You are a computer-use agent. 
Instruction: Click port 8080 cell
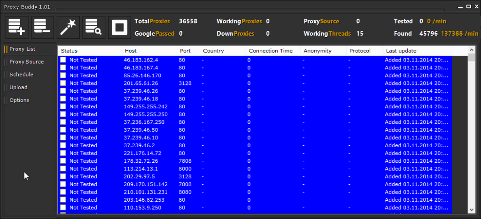185,192
